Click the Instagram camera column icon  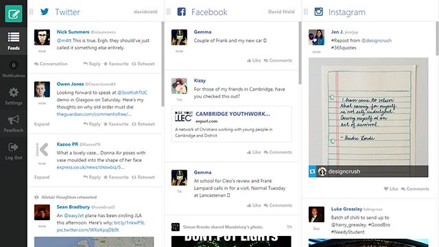pyautogui.click(x=318, y=12)
